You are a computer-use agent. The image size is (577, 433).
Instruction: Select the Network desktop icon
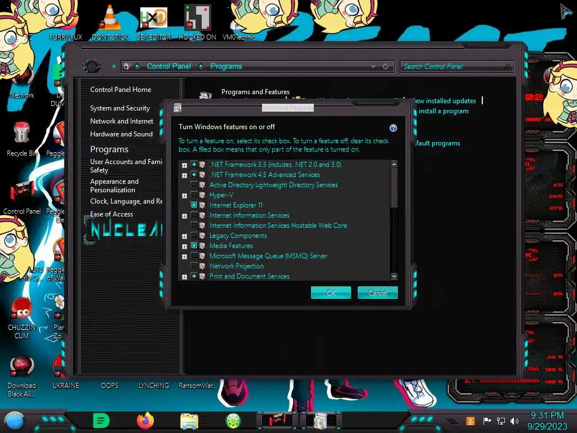click(22, 83)
